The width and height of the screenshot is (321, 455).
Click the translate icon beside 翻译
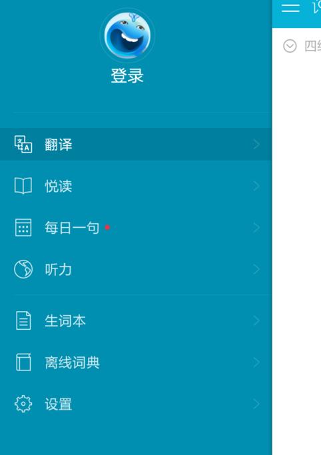tap(23, 144)
